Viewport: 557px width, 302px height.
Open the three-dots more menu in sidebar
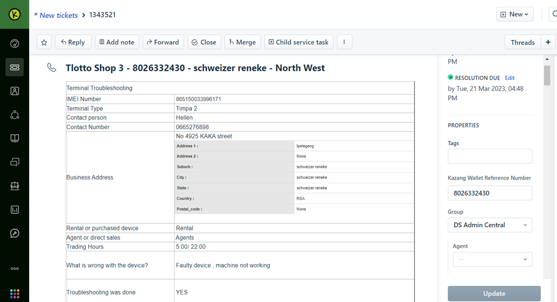(15, 269)
